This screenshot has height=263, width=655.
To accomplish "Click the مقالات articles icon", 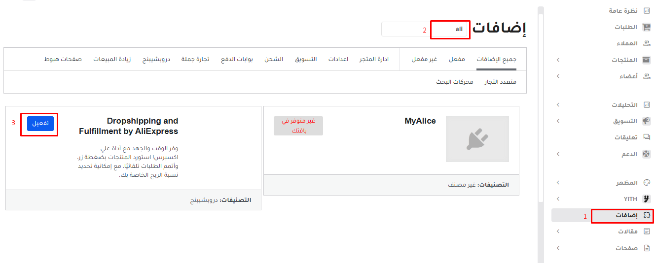I will [x=647, y=231].
